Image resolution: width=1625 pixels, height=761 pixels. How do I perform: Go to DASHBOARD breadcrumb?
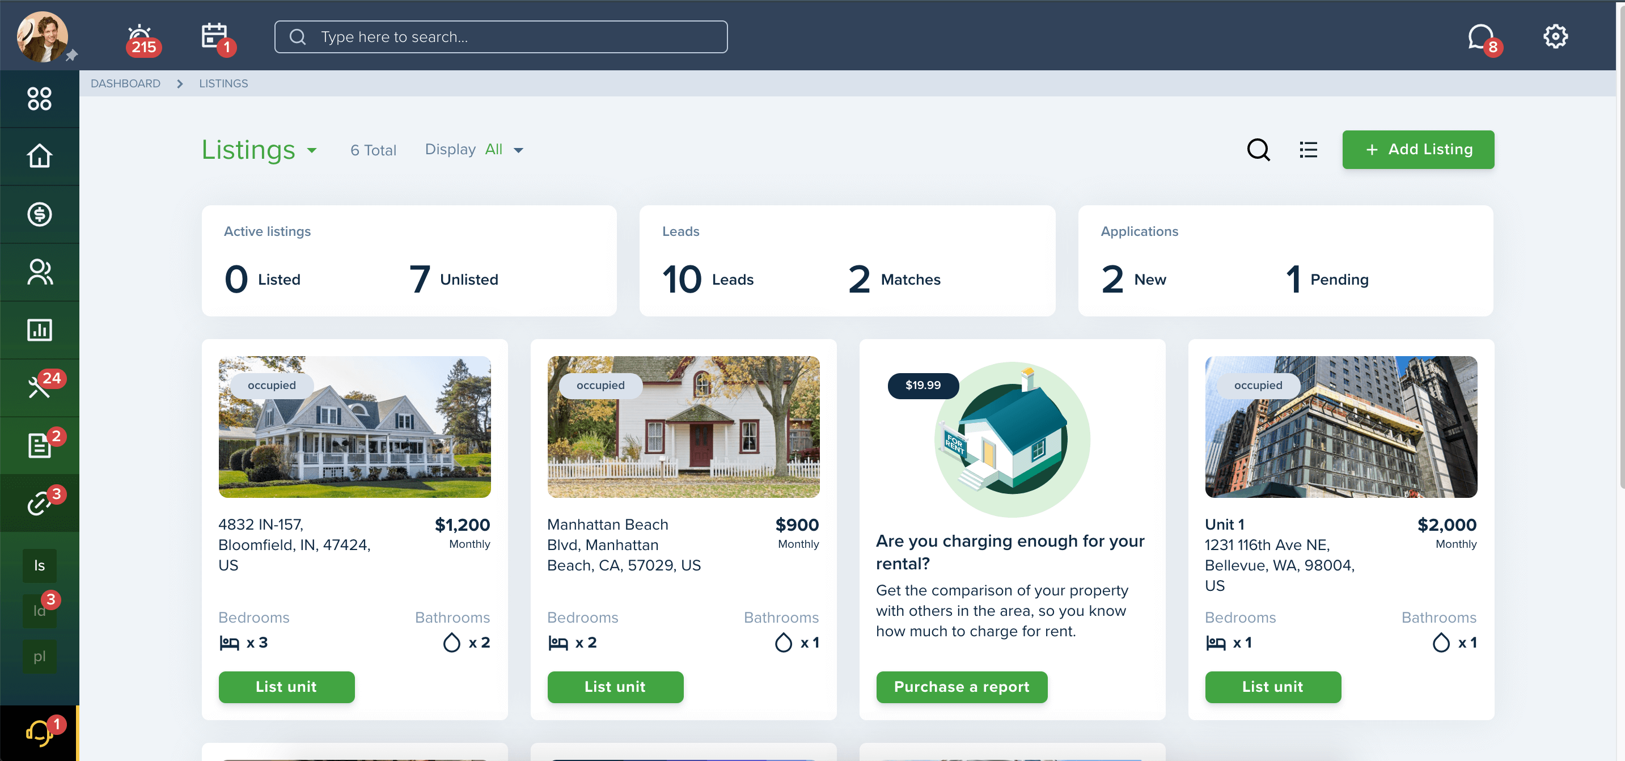tap(125, 83)
